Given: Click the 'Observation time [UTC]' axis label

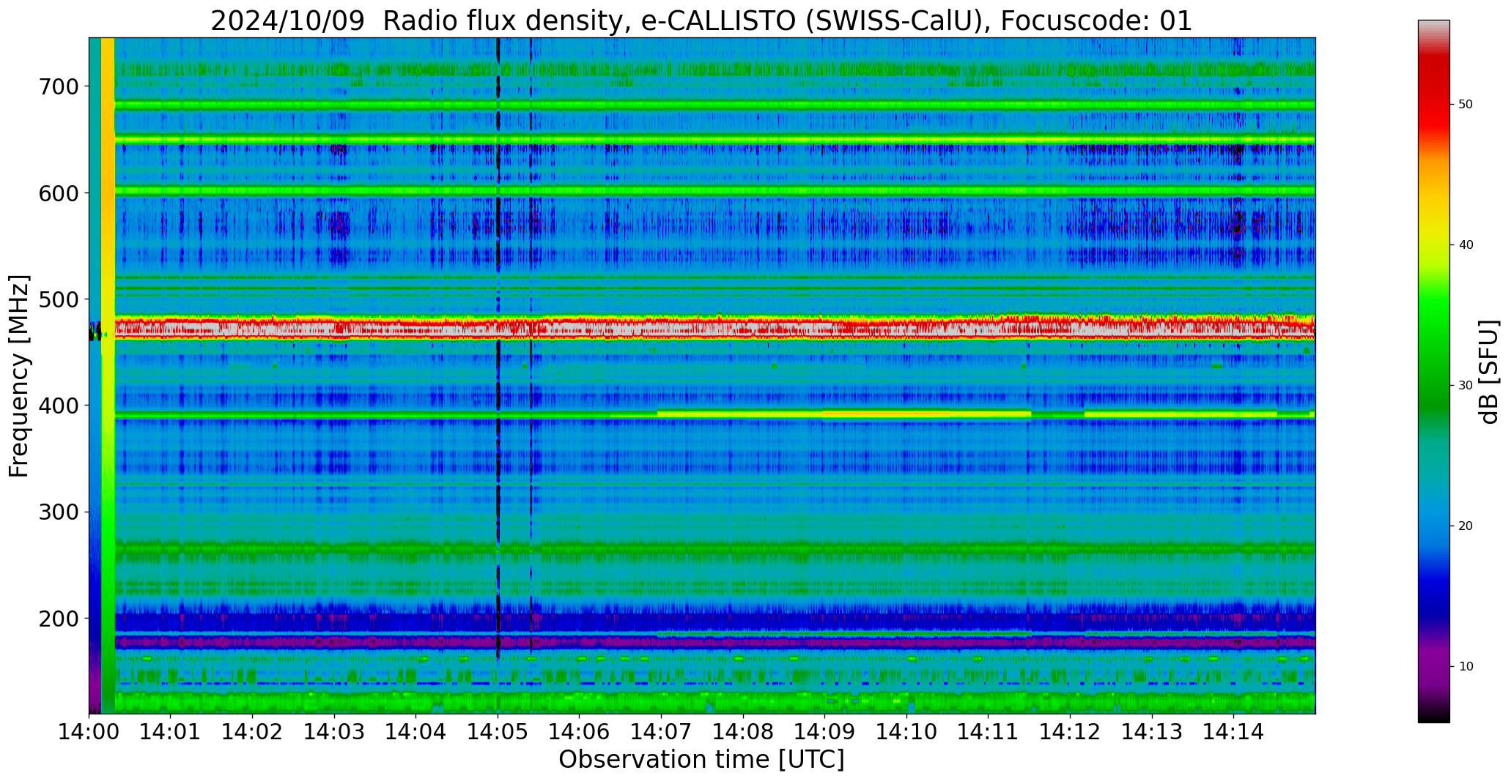Looking at the screenshot, I should click(701, 760).
